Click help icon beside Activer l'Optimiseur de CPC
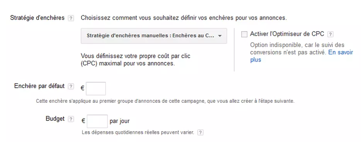The width and height of the screenshot is (361, 142). point(330,34)
